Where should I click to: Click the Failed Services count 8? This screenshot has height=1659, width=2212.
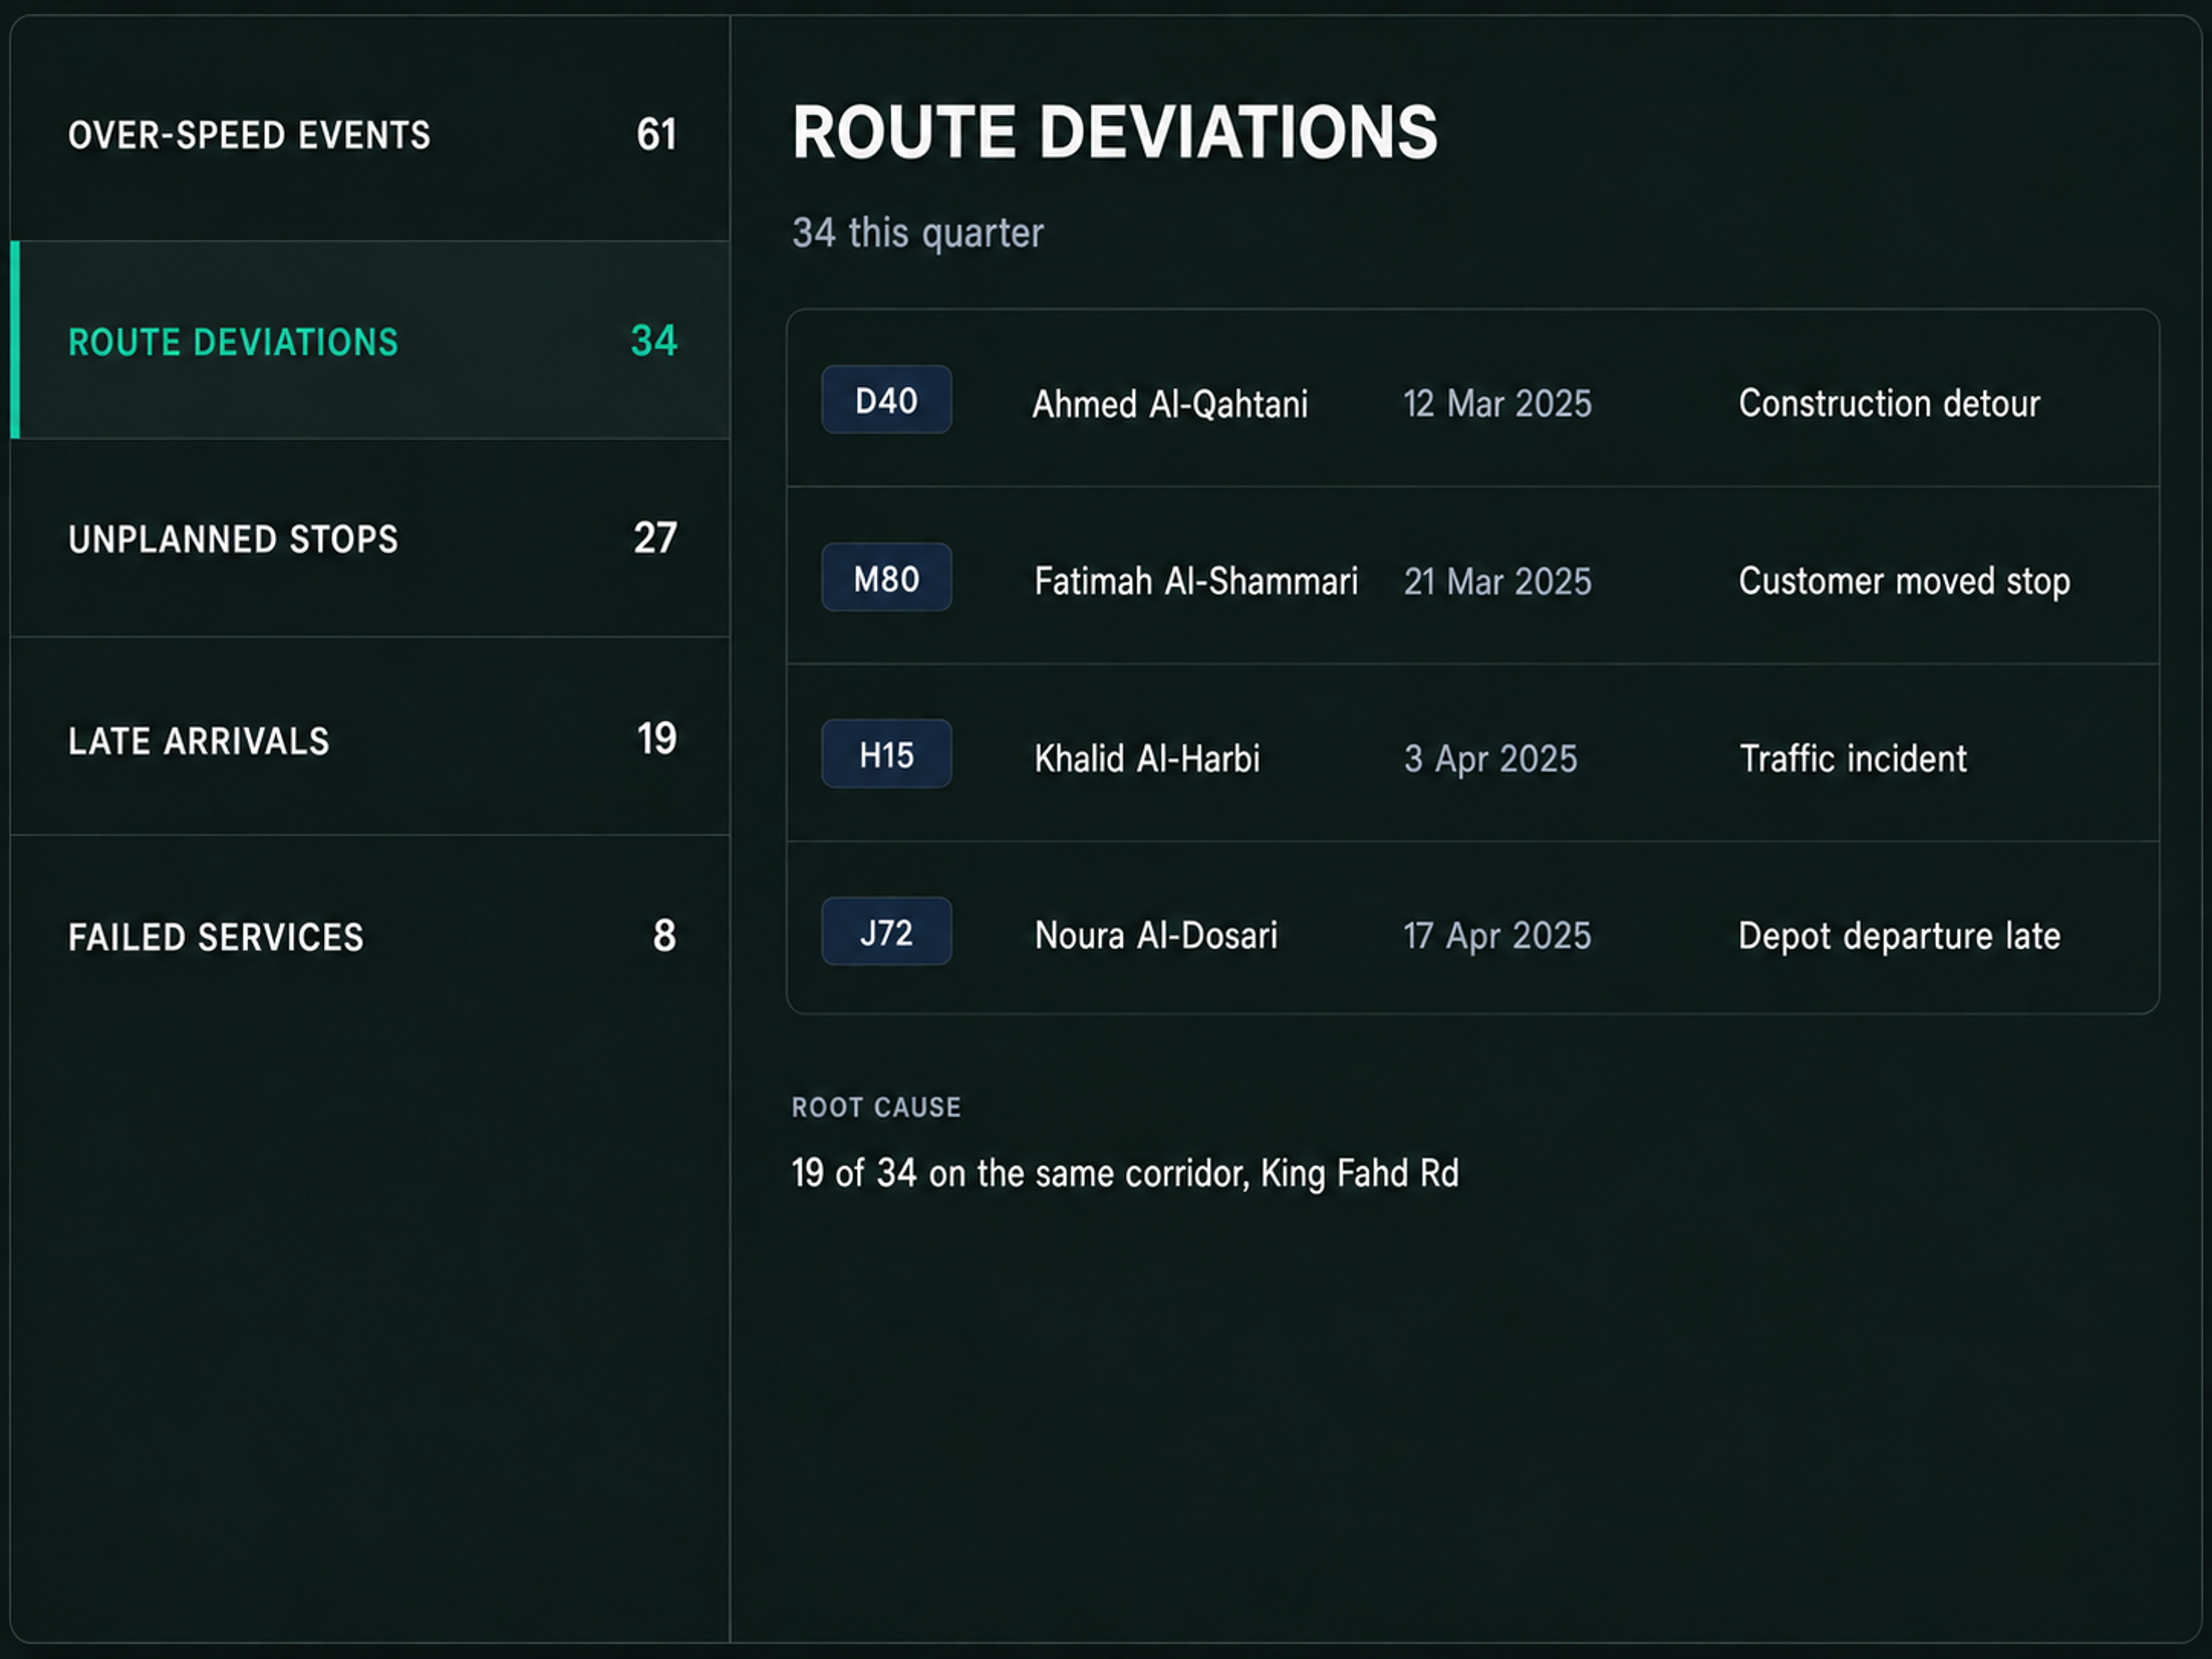click(664, 936)
